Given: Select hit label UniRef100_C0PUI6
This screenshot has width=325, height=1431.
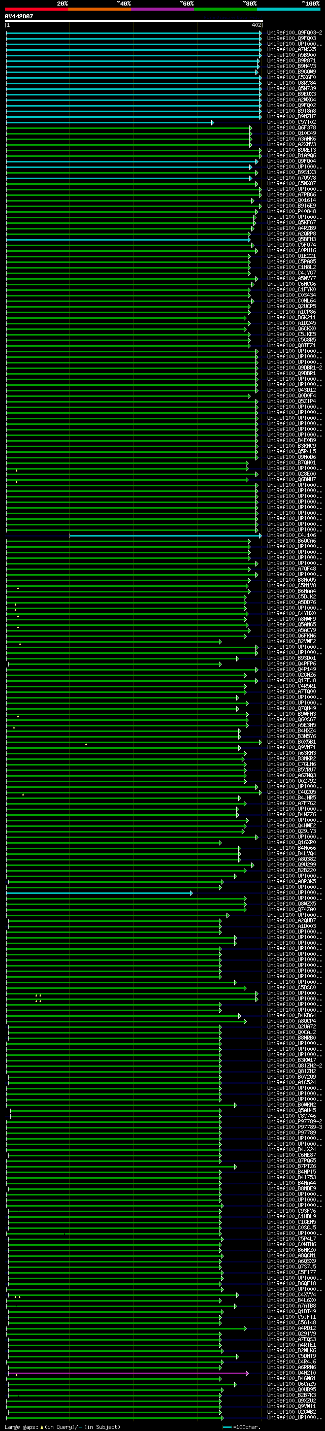Looking at the screenshot, I should coord(291,251).
